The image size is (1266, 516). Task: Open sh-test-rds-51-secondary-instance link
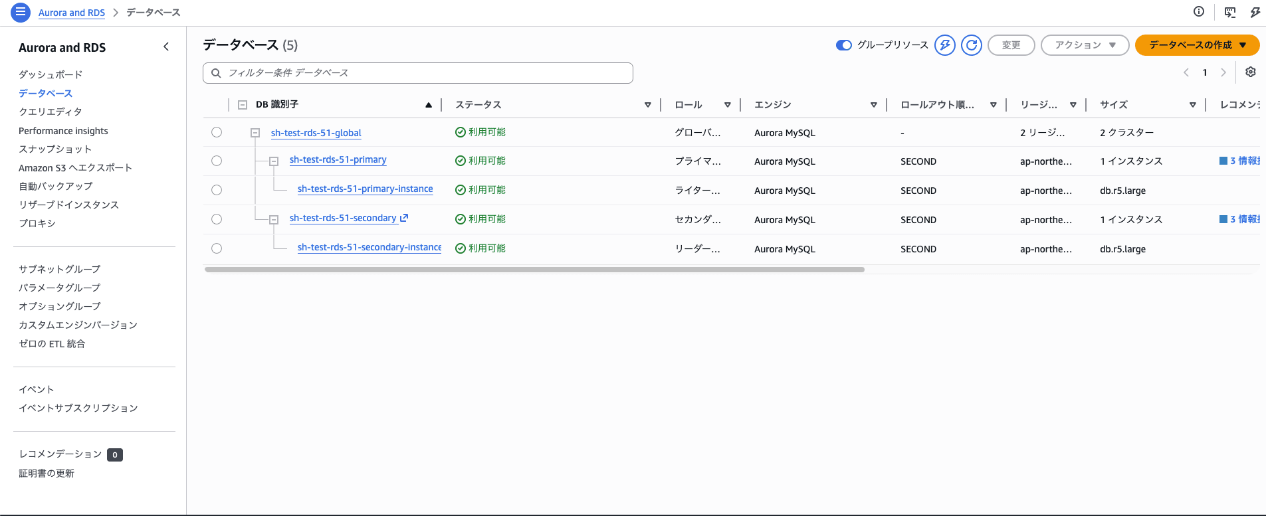pos(369,247)
